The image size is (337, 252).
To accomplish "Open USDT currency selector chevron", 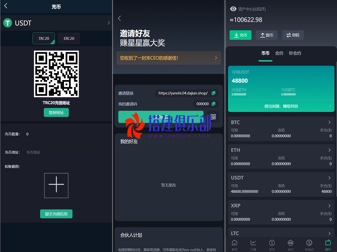I will click(109, 23).
